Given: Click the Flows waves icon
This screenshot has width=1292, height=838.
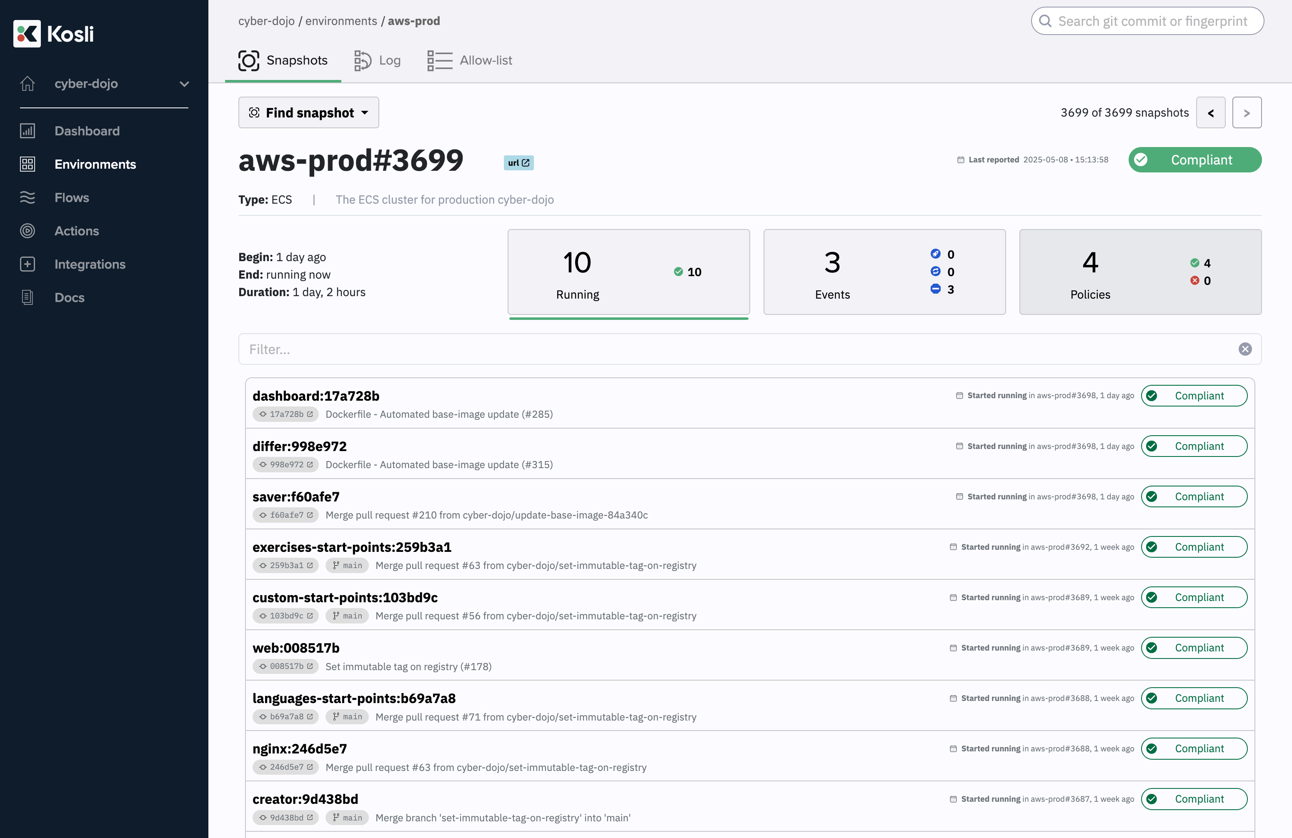Looking at the screenshot, I should pyautogui.click(x=27, y=197).
